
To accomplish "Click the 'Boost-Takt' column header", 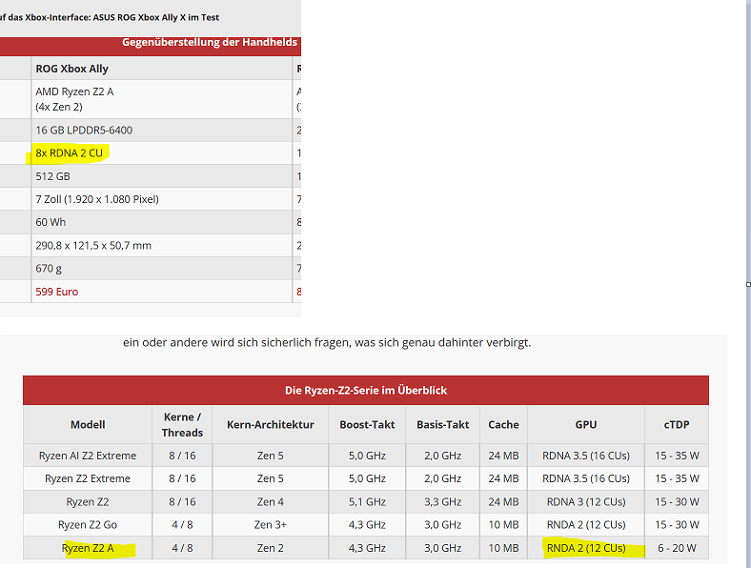I will [x=367, y=425].
